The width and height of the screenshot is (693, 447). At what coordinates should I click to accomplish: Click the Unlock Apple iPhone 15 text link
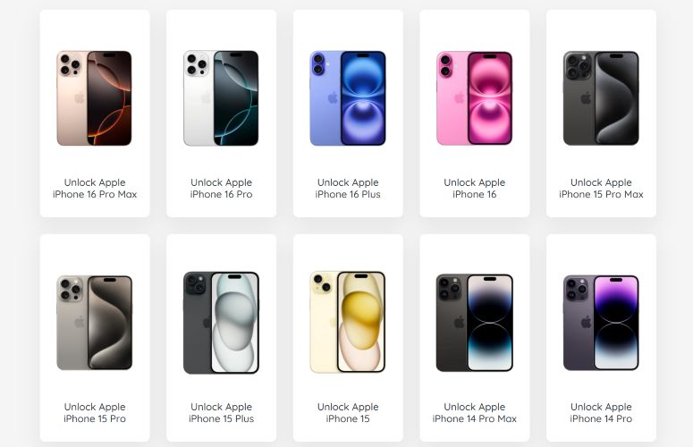pos(348,413)
